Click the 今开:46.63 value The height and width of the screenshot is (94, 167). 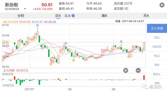94,4
